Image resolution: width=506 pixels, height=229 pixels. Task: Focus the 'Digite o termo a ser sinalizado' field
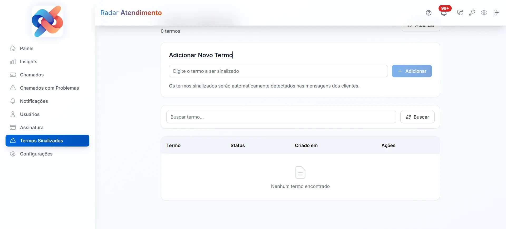[278, 71]
